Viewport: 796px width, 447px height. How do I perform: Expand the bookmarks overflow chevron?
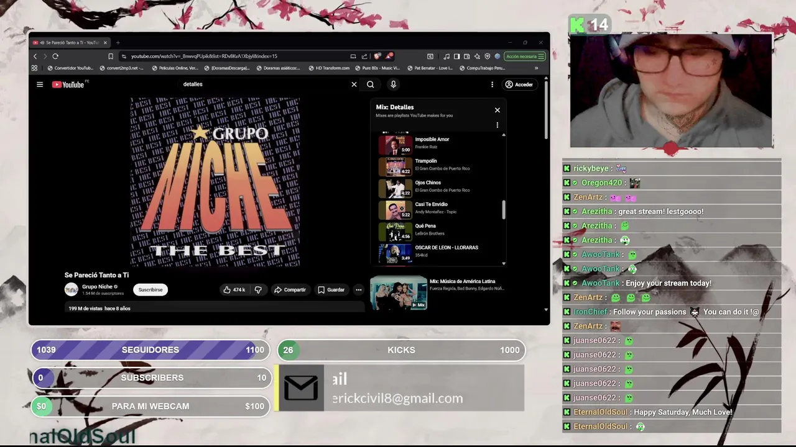pyautogui.click(x=537, y=68)
